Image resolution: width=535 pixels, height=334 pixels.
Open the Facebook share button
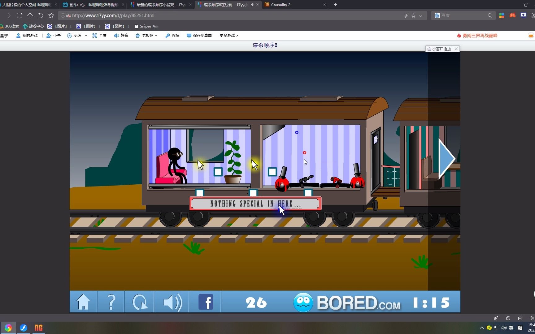(x=206, y=302)
